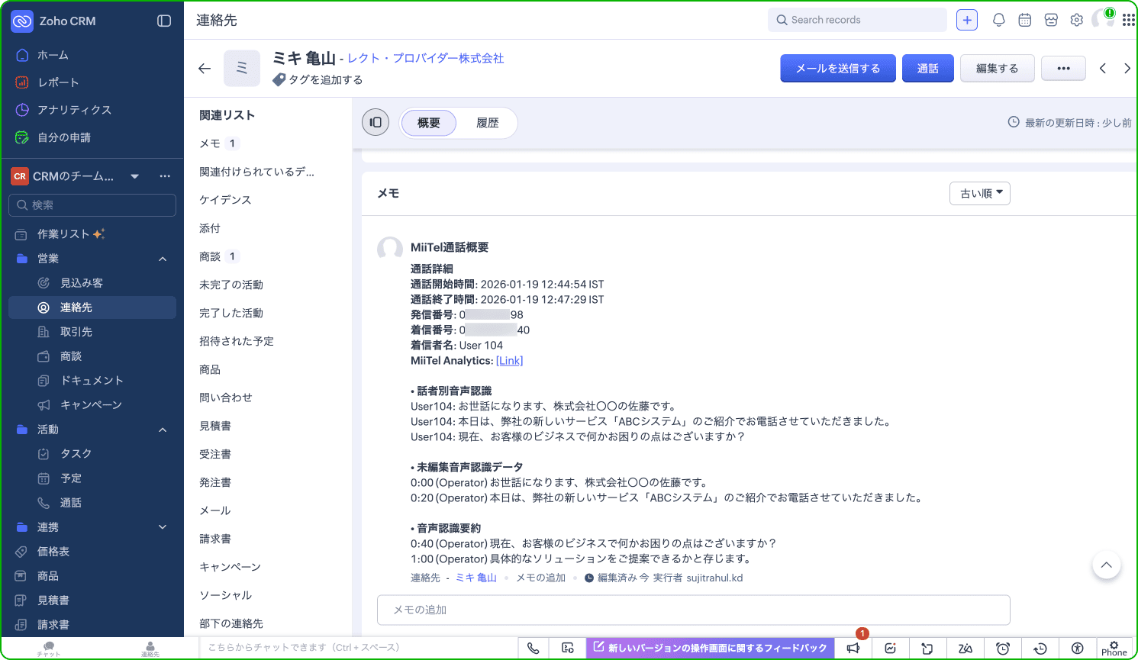
Task: Open the settings gear icon
Action: (x=1076, y=21)
